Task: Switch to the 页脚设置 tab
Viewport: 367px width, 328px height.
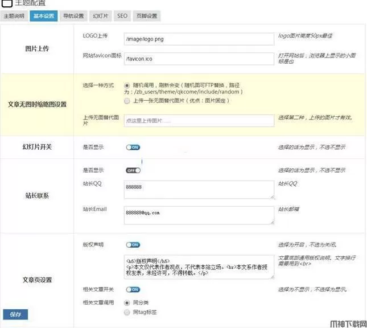Action: [147, 16]
